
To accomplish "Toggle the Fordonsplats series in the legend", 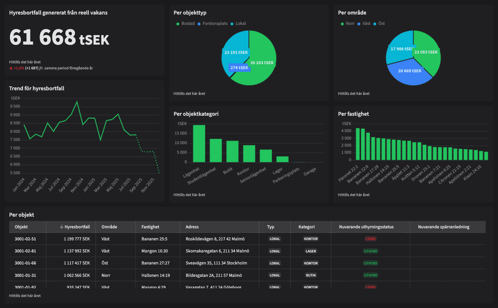I will coord(215,24).
